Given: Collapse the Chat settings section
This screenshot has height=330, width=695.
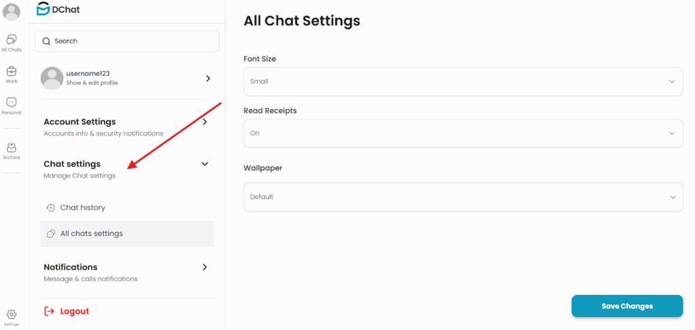Looking at the screenshot, I should [x=205, y=164].
